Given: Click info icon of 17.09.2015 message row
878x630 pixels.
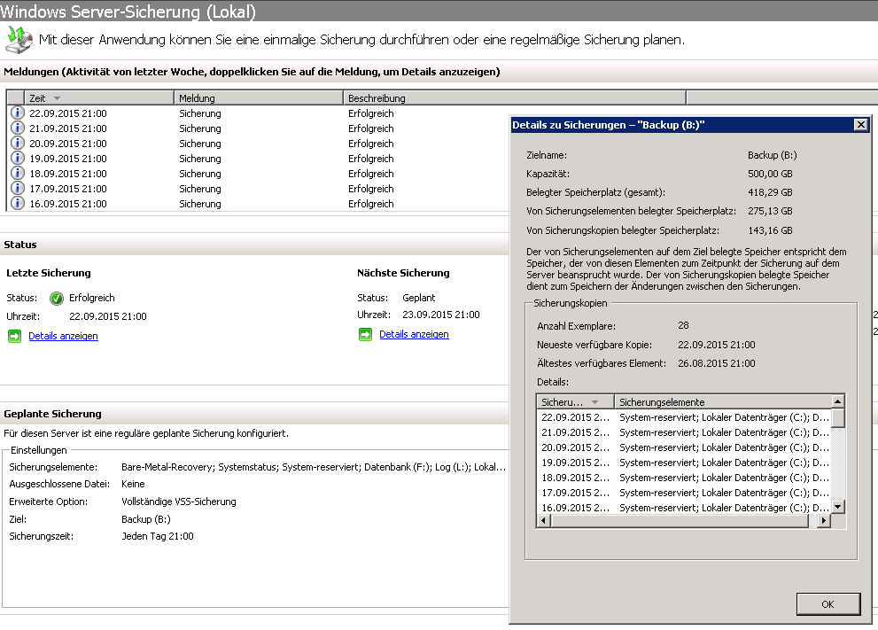Looking at the screenshot, I should point(18,188).
